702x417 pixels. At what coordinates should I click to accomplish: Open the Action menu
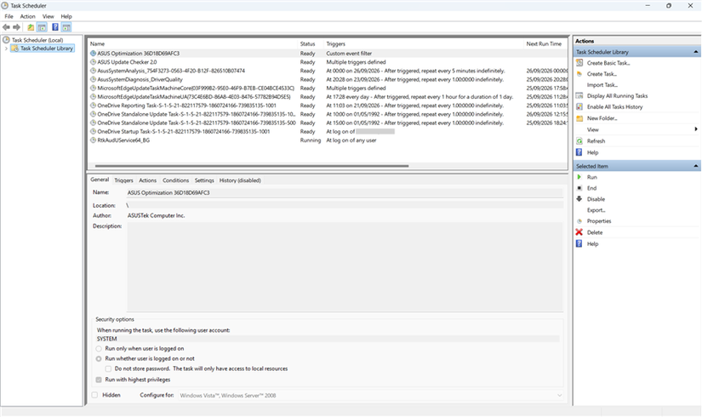click(28, 16)
